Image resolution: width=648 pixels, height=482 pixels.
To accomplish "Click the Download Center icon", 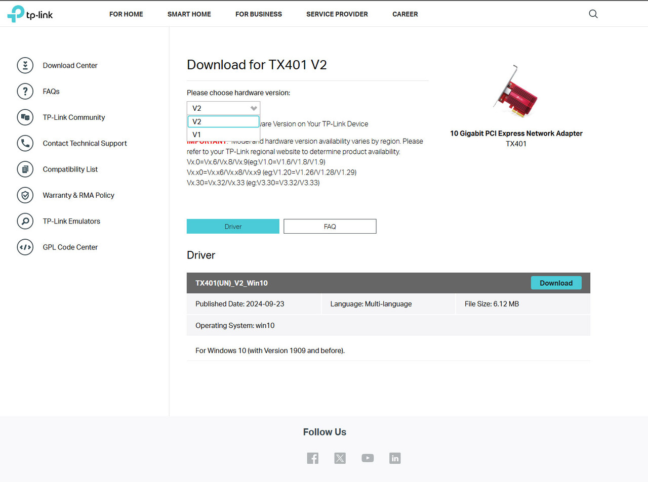I will click(x=25, y=65).
